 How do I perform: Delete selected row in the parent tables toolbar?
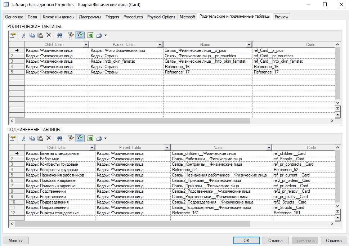click(x=49, y=35)
